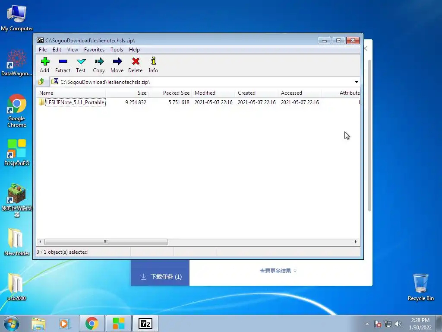Click the network tray icon
The width and height of the screenshot is (442, 332).
point(388,324)
